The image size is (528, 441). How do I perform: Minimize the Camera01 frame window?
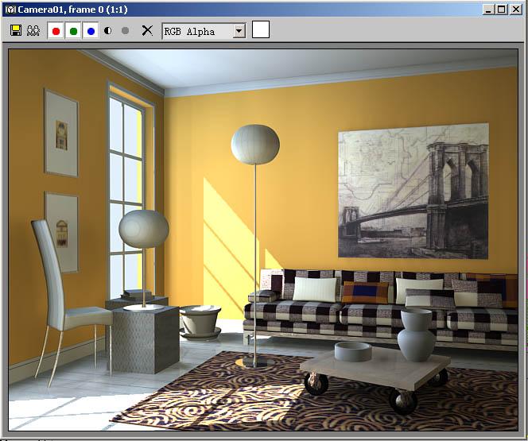488,10
